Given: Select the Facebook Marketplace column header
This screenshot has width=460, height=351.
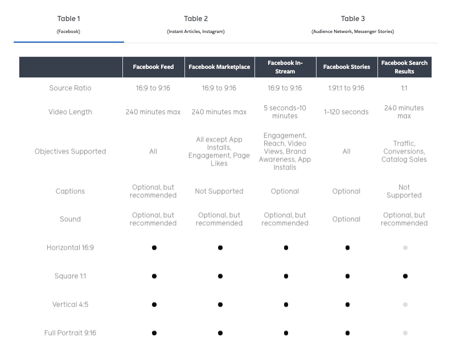Looking at the screenshot, I should (219, 67).
